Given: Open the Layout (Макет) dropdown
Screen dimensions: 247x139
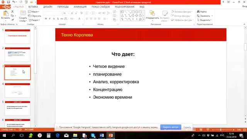Looking at the screenshot, I should (34, 12).
